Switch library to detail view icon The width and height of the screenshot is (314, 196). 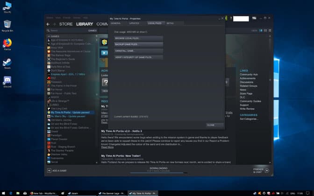click(261, 30)
